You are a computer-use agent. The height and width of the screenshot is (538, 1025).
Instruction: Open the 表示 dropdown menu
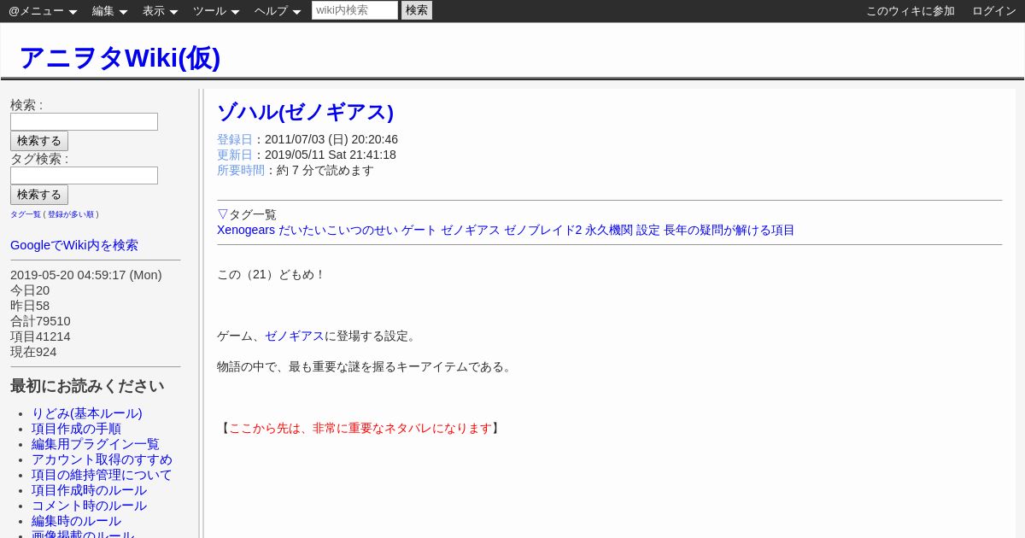(x=160, y=11)
